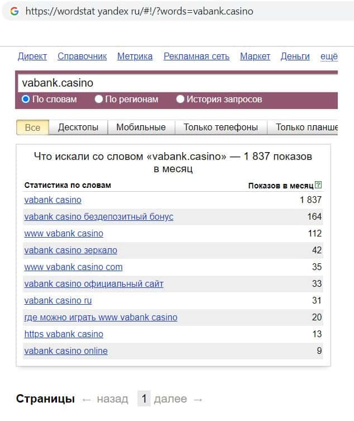Switch to the Десктопы tab
This screenshot has height=421, width=354.
[x=78, y=127]
